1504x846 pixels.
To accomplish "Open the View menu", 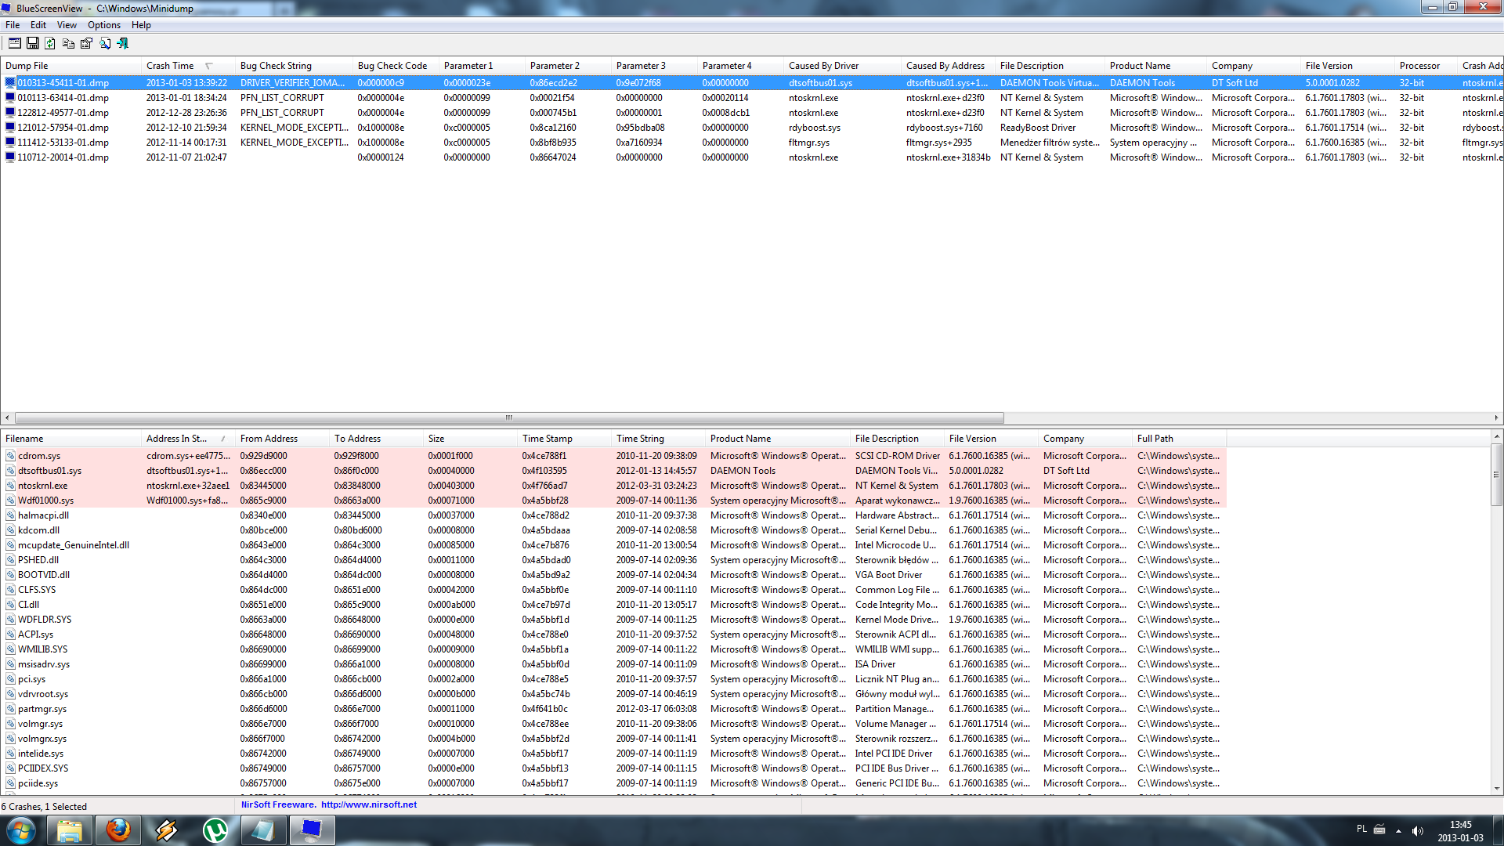I will pyautogui.click(x=67, y=25).
